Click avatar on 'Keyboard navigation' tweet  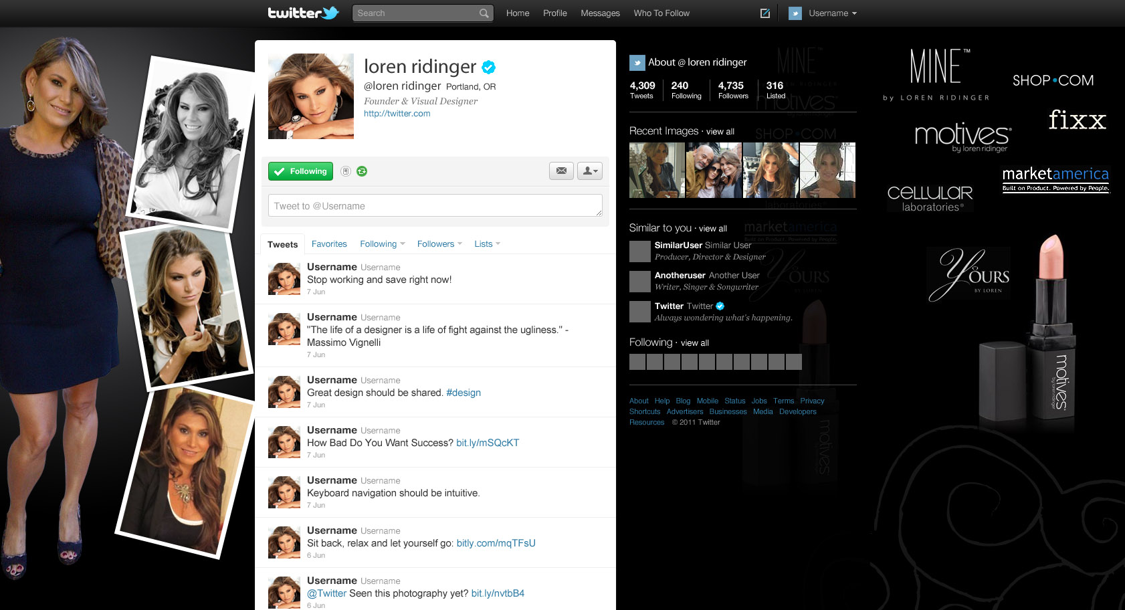pyautogui.click(x=284, y=492)
